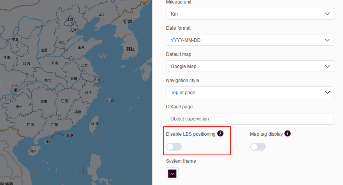Viewport: 343px width, 185px height.
Task: Open the System theme color picker
Action: [172, 174]
